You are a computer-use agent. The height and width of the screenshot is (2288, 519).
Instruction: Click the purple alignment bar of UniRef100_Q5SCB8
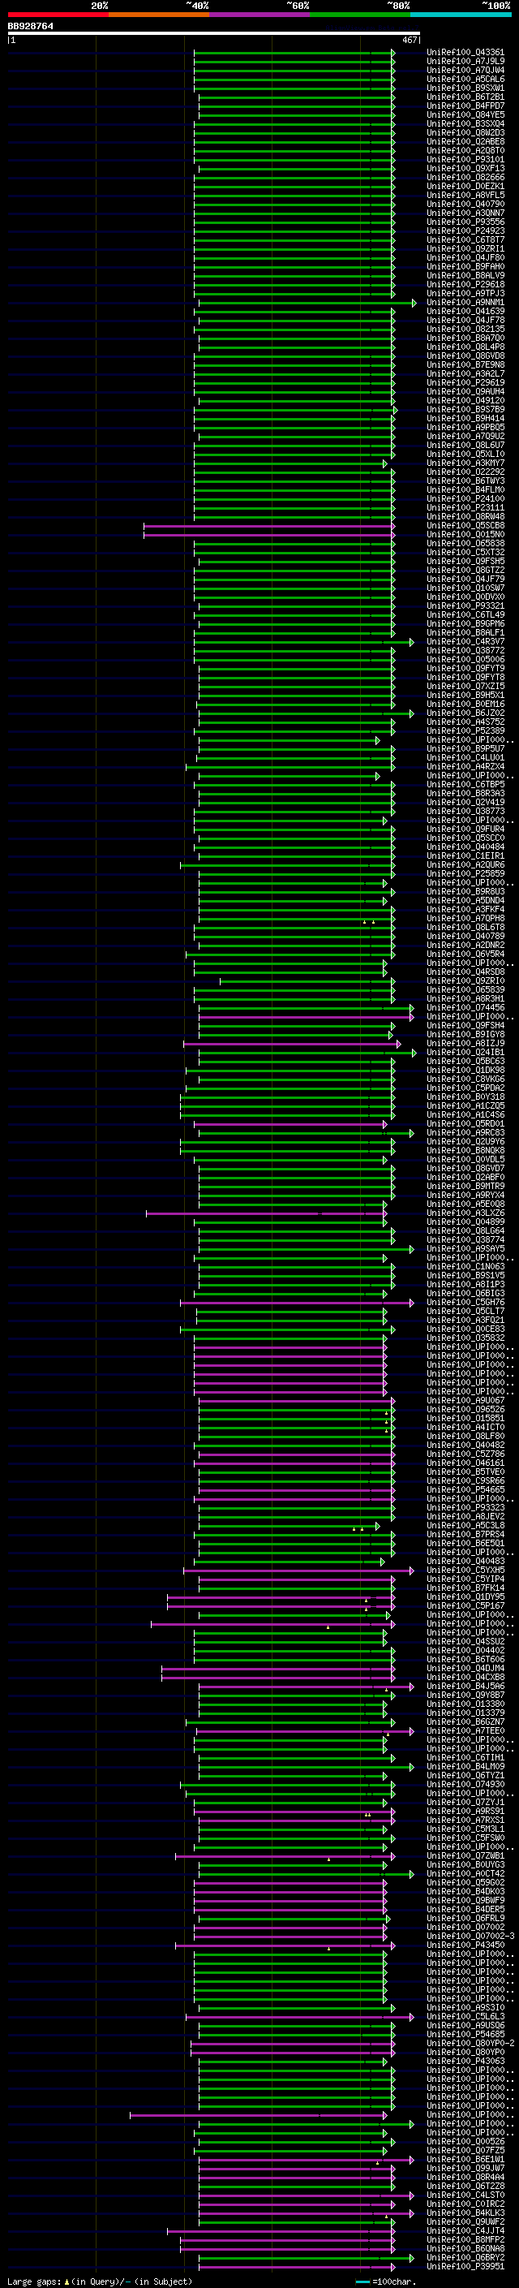pos(268,526)
